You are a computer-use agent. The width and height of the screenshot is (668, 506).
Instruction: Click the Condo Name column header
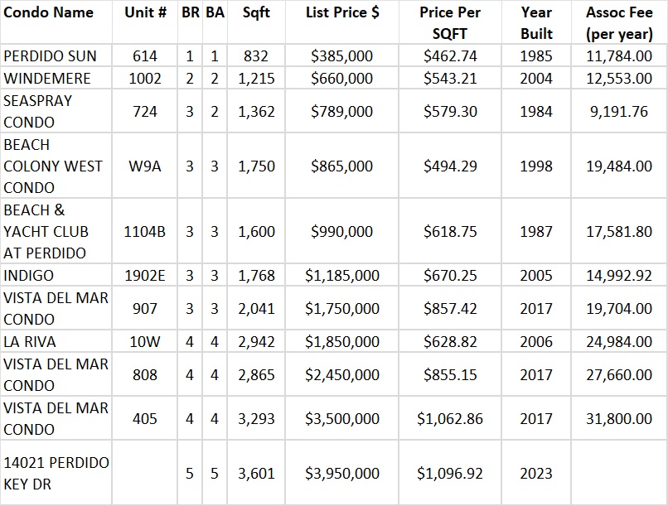pyautogui.click(x=49, y=13)
